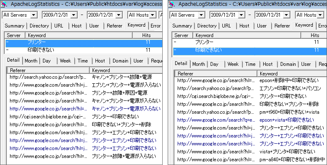Open Week sub-tab in left window

tap(65, 61)
